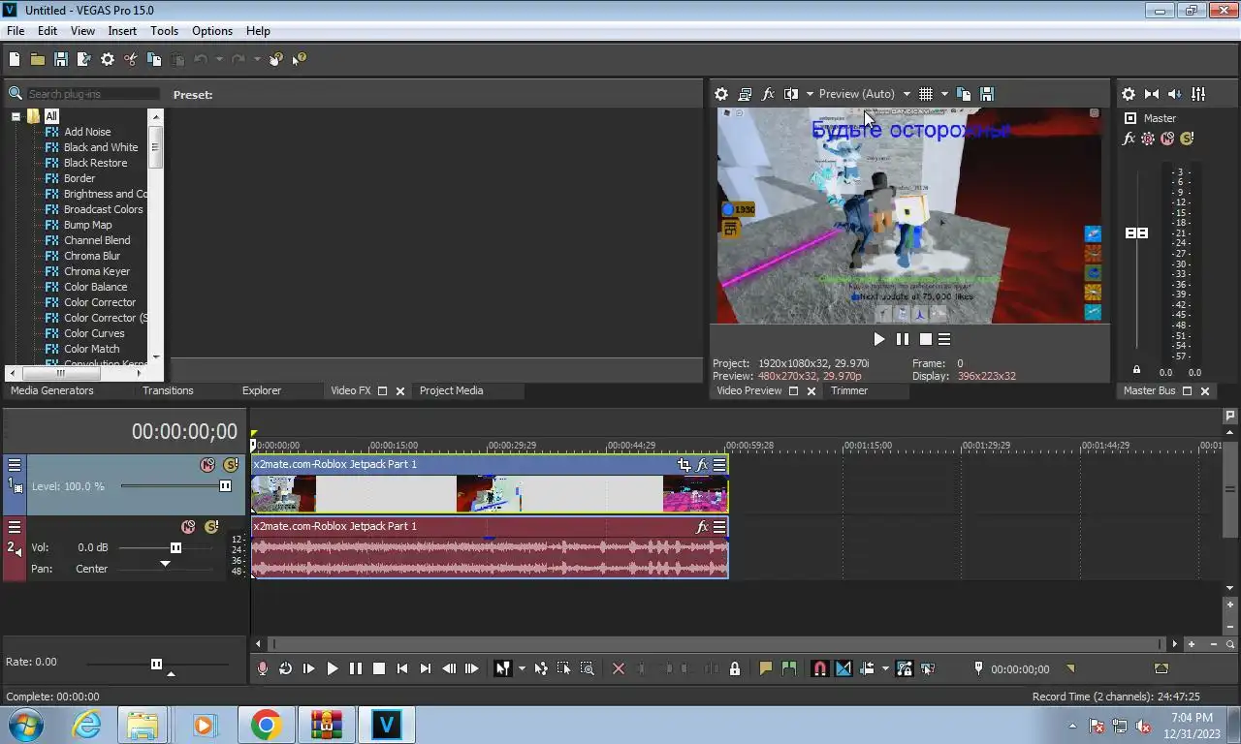Select Chroma Keyer plug-in
The image size is (1241, 744).
point(96,271)
